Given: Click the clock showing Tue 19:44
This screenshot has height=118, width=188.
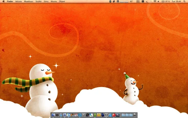Looking at the screenshot, I should pos(176,1).
